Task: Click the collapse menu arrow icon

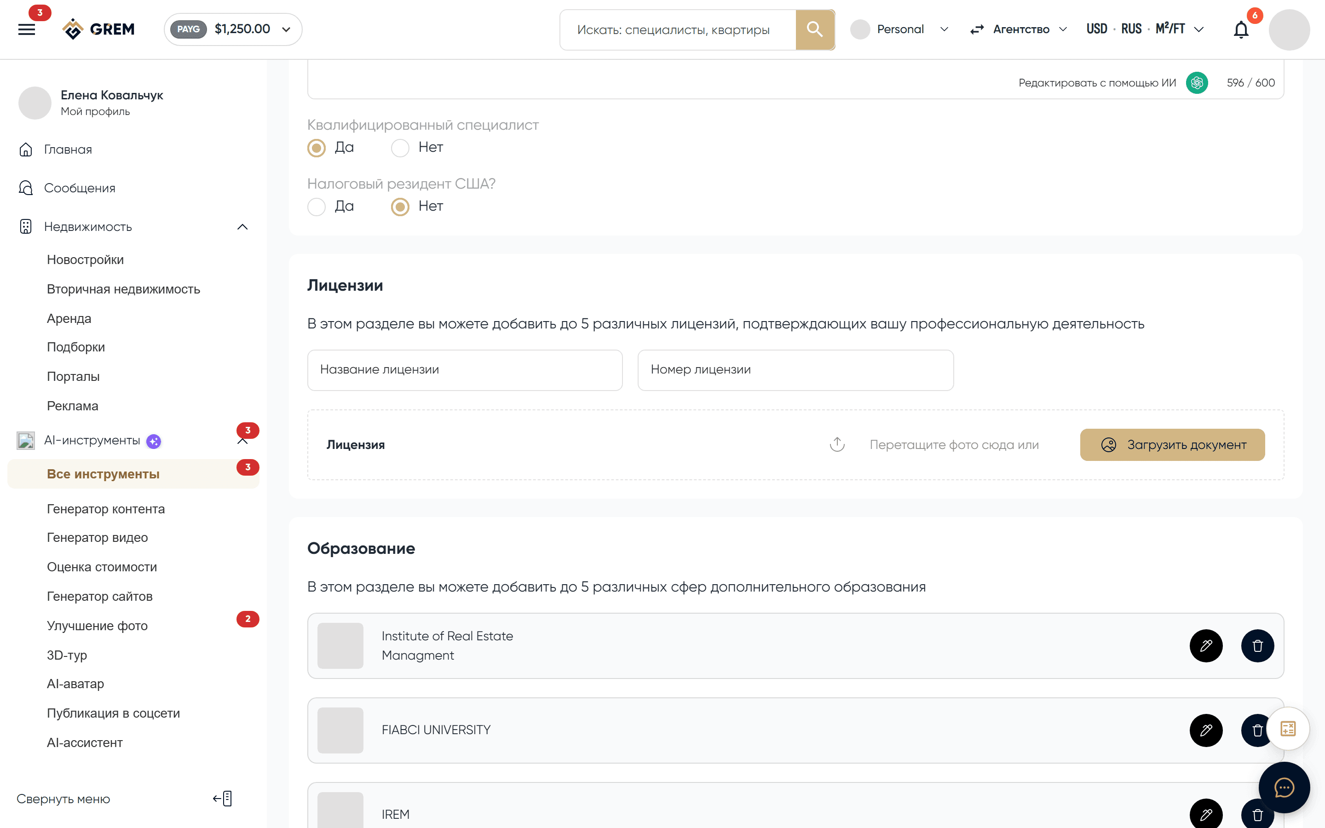Action: pos(223,799)
